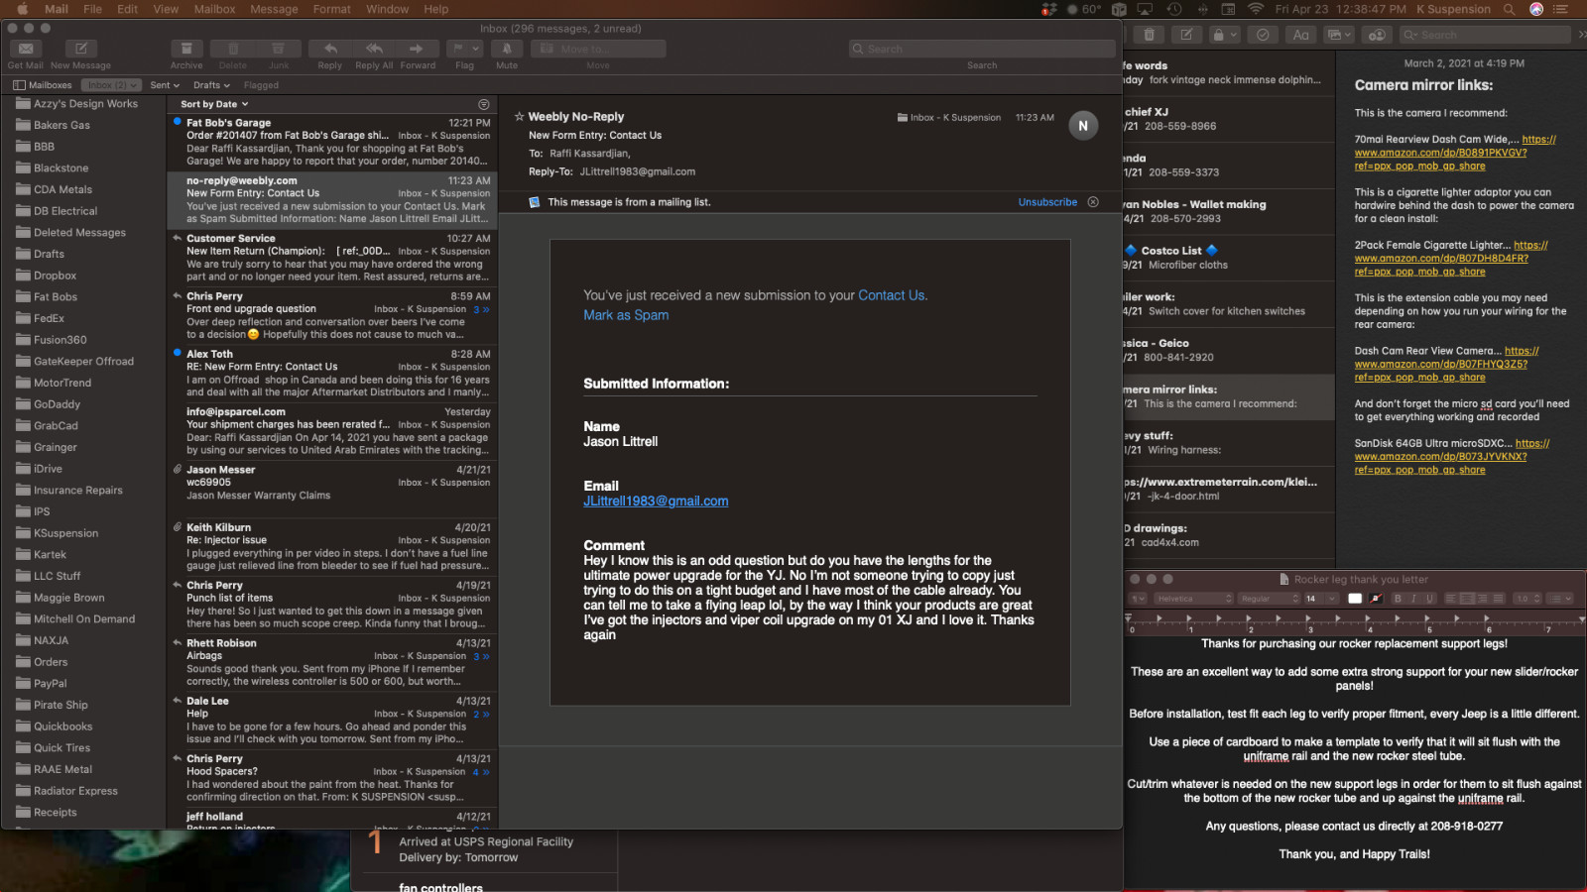The image size is (1587, 892).
Task: Forward the selected message
Action: tap(417, 49)
